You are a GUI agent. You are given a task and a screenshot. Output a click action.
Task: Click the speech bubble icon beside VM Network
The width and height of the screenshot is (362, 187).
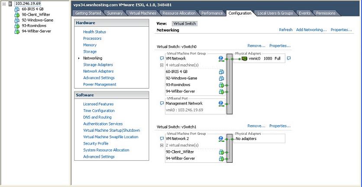pyautogui.click(x=162, y=58)
